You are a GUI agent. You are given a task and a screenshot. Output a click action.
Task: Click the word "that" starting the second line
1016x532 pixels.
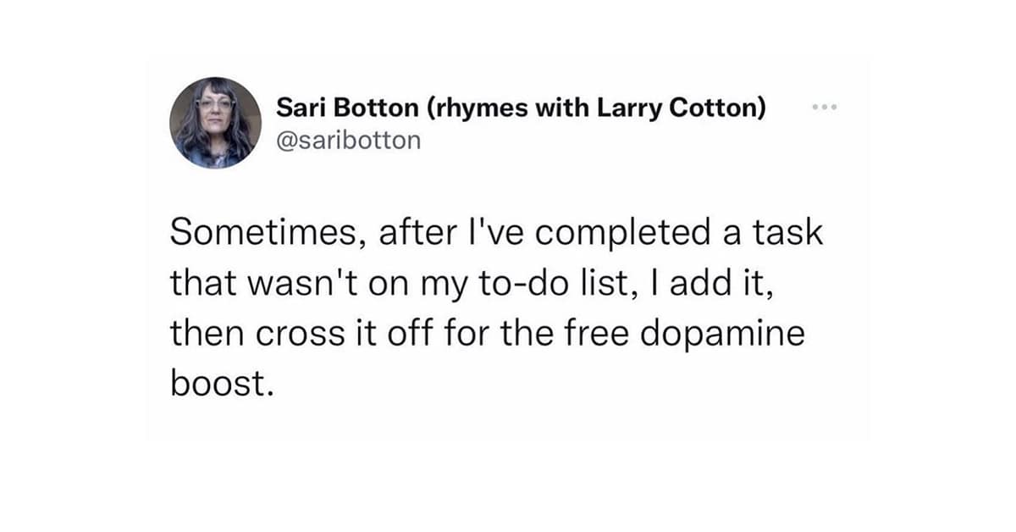(196, 280)
